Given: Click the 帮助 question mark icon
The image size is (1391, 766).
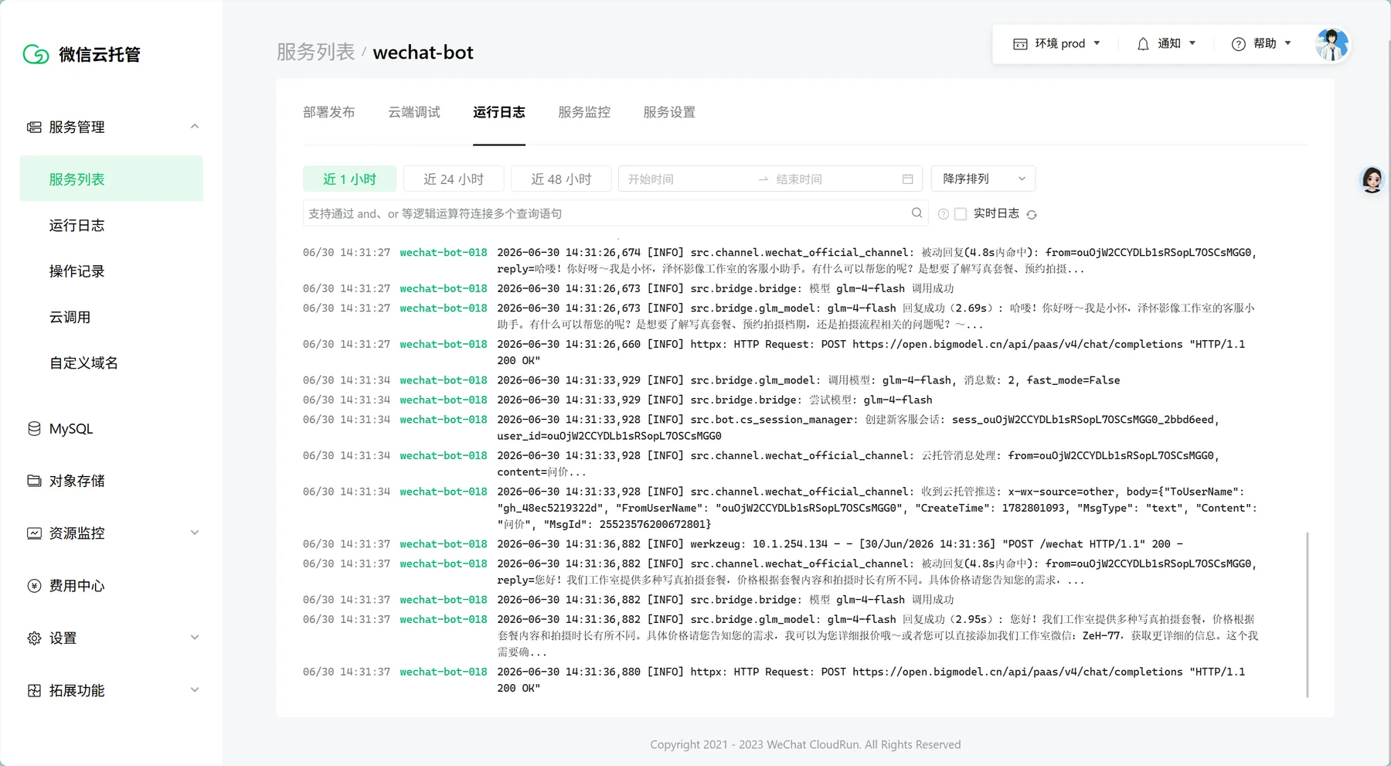Looking at the screenshot, I should point(1238,44).
